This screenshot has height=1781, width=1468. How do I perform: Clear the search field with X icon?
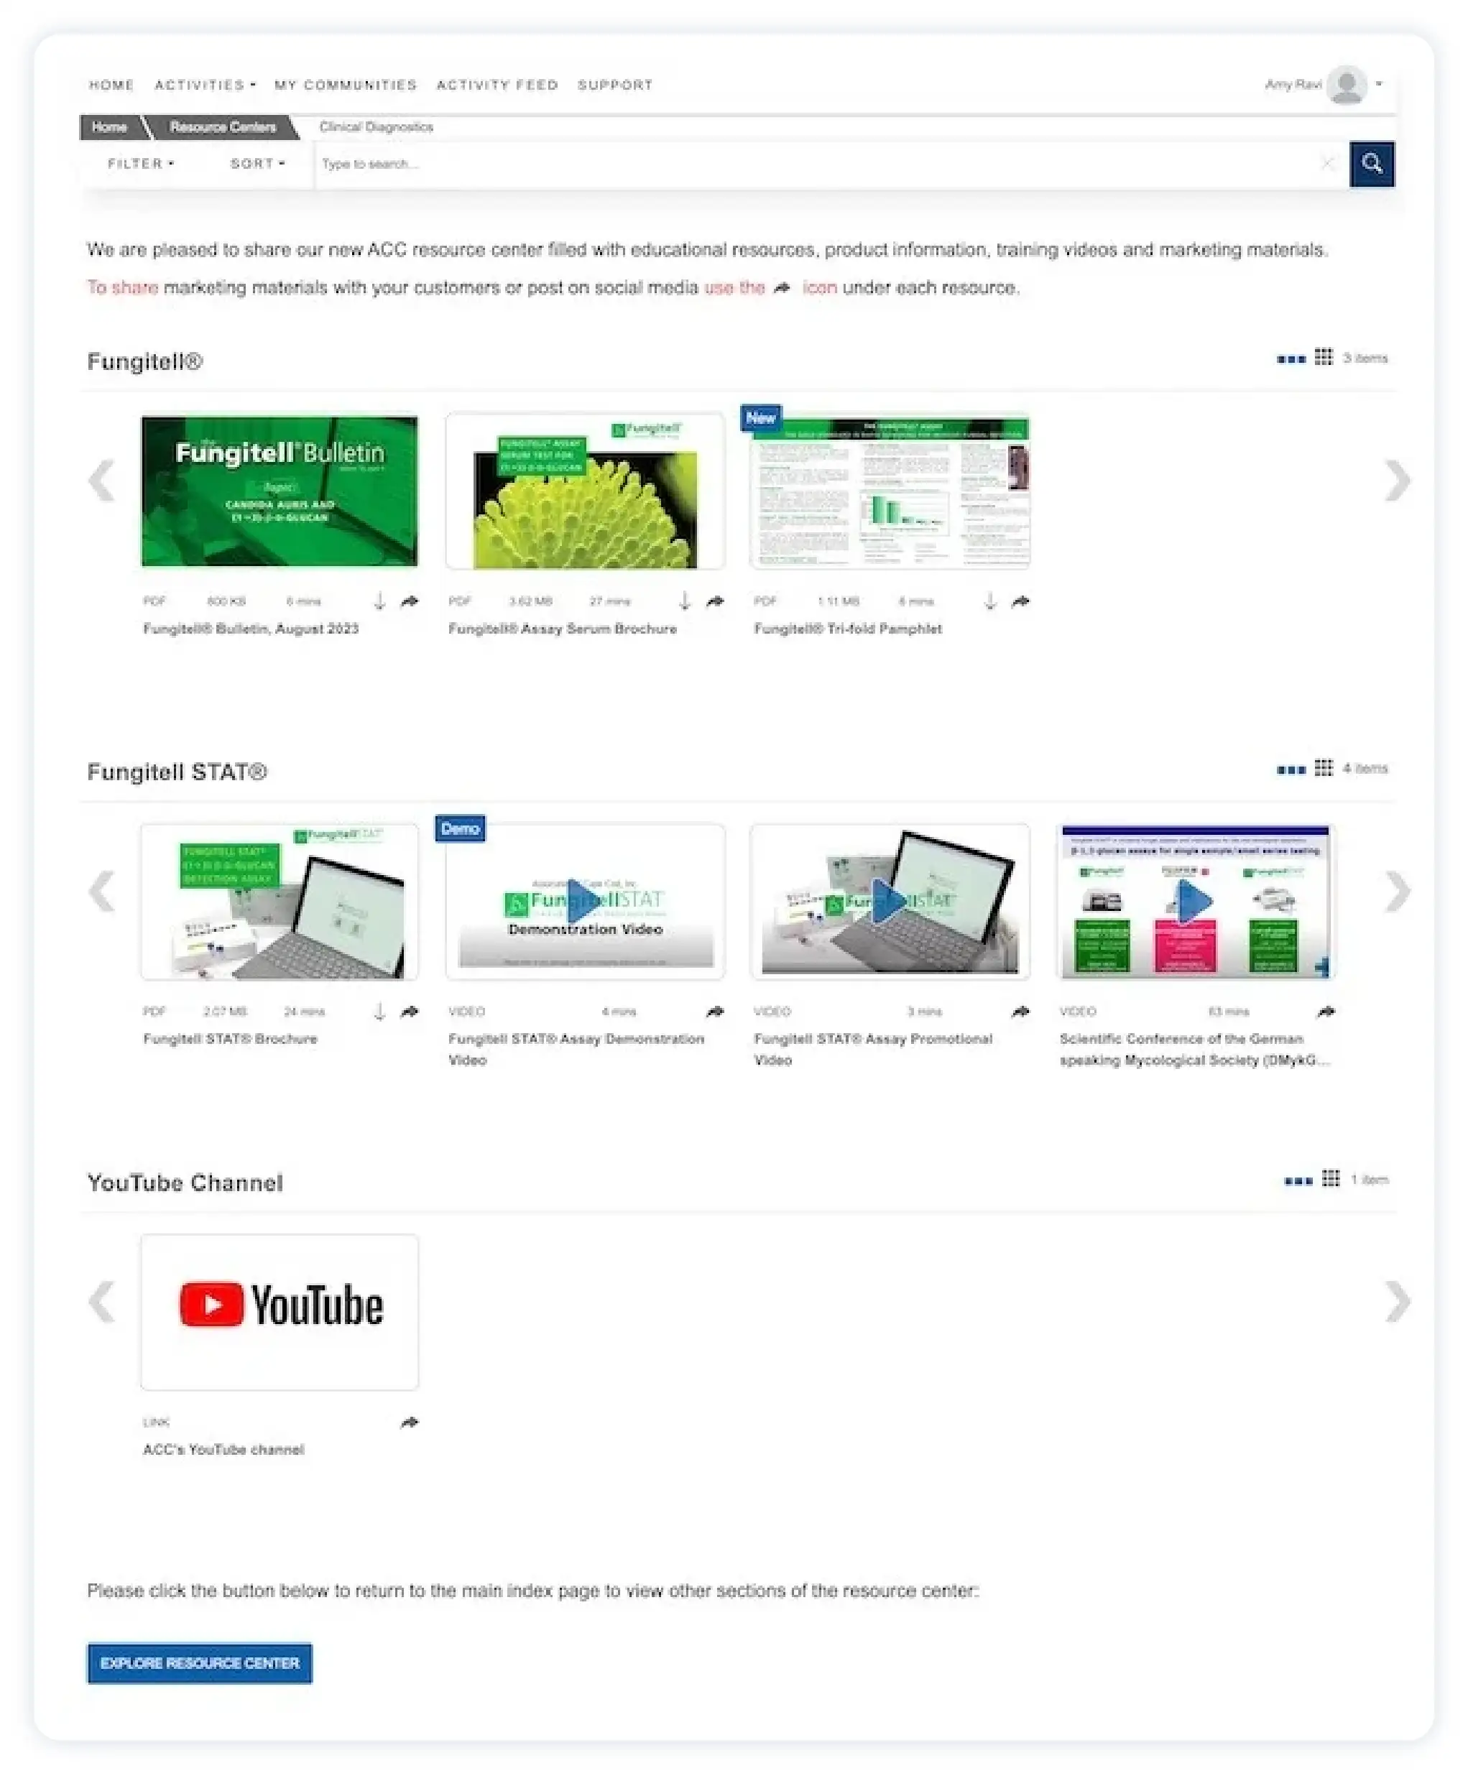pyautogui.click(x=1328, y=163)
